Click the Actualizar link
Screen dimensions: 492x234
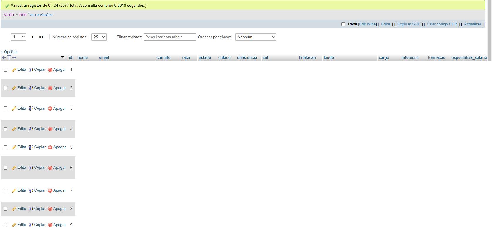[473, 24]
